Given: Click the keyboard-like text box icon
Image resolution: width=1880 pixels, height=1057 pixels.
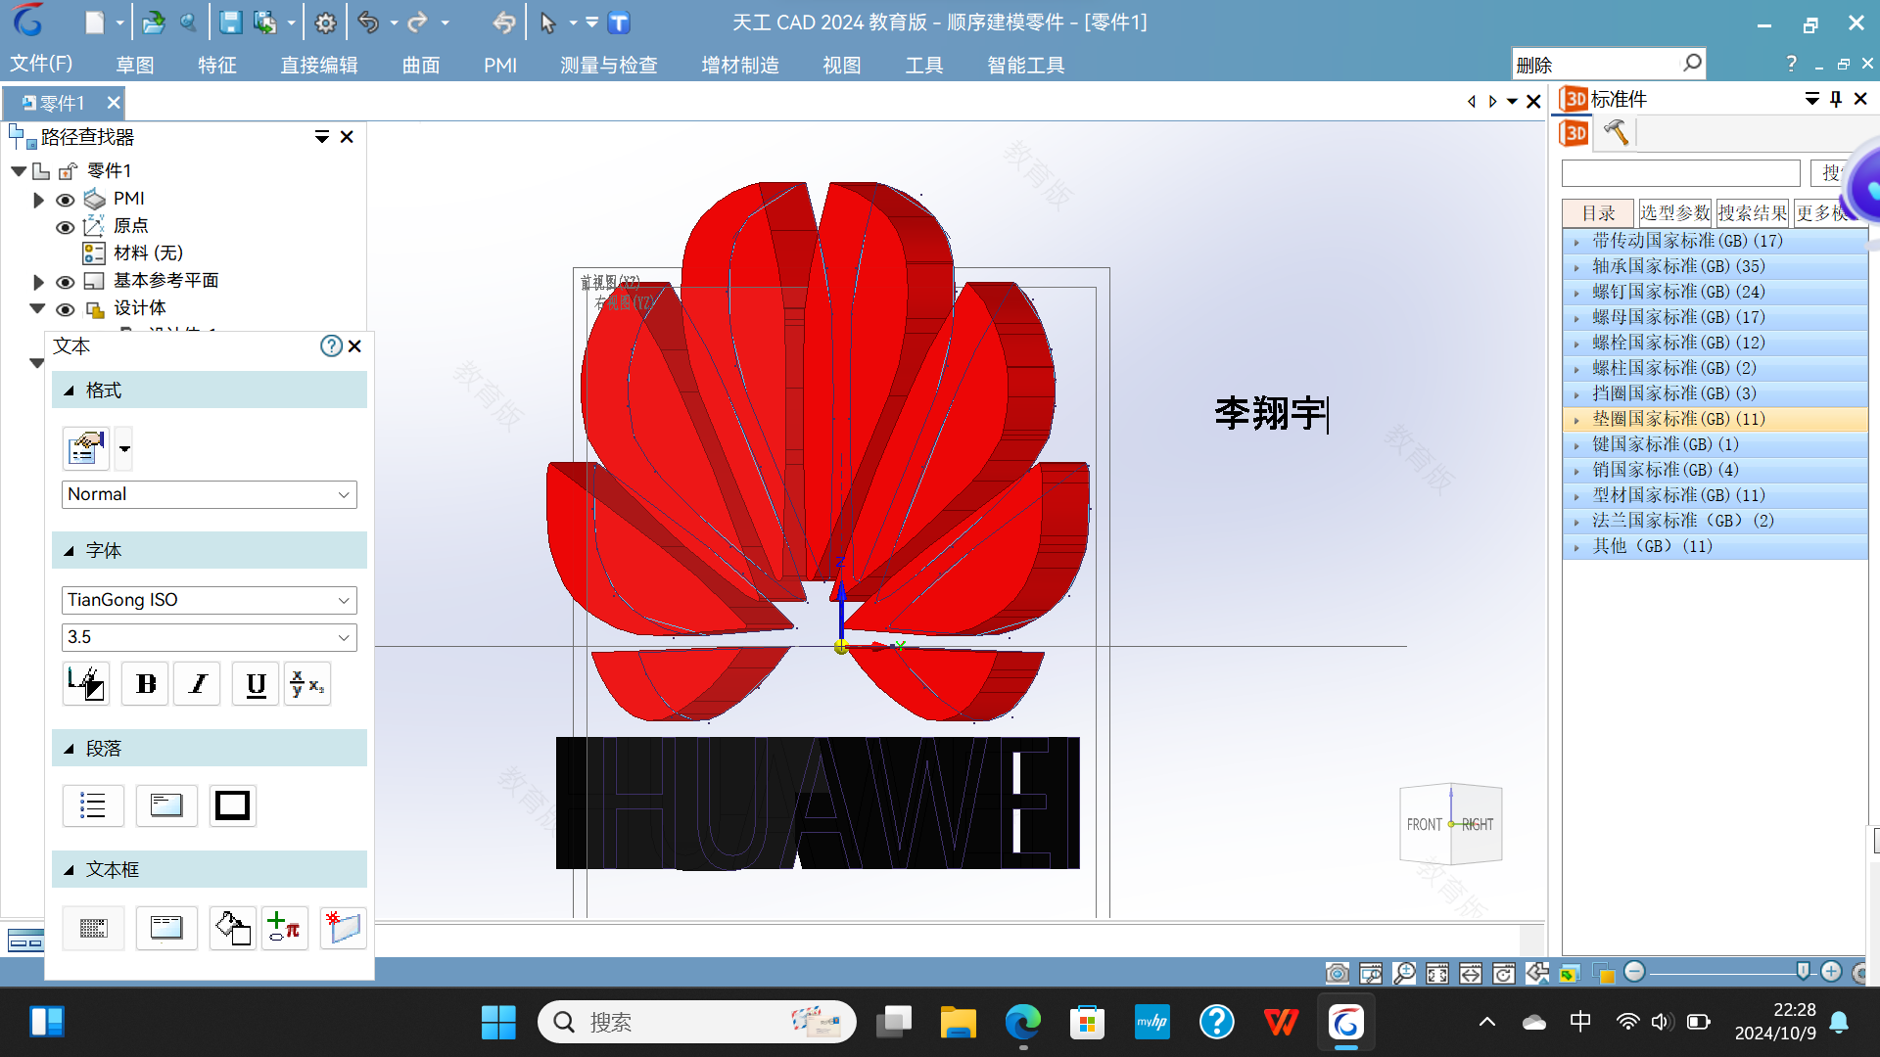Looking at the screenshot, I should tap(93, 927).
